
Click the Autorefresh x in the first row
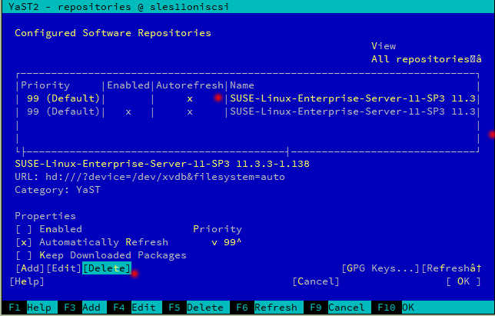(190, 99)
